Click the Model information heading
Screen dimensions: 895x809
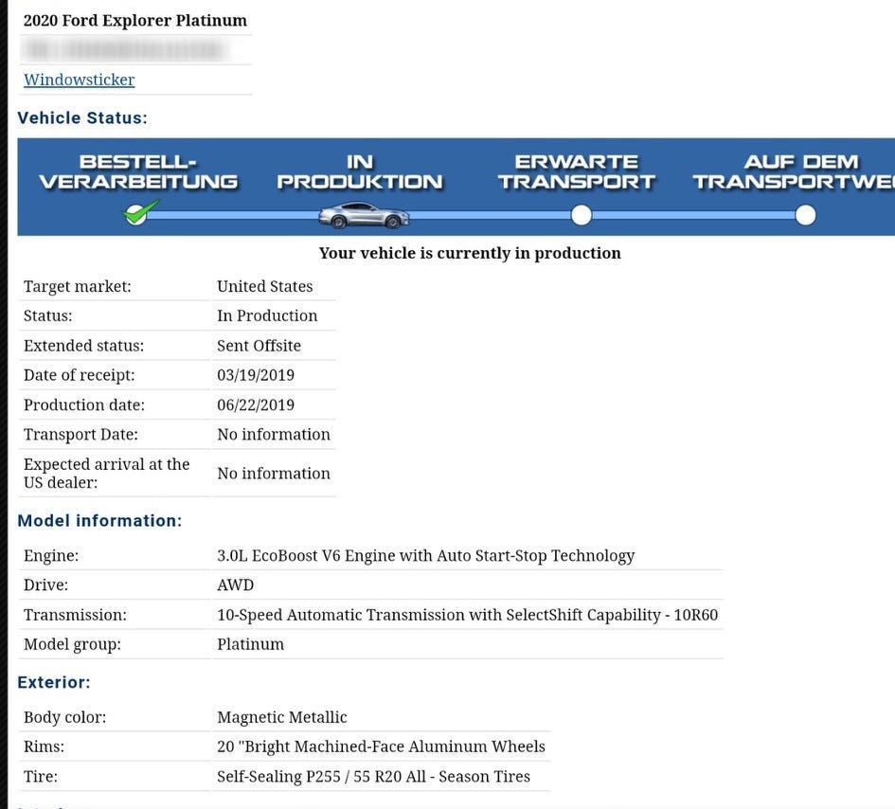pos(99,521)
